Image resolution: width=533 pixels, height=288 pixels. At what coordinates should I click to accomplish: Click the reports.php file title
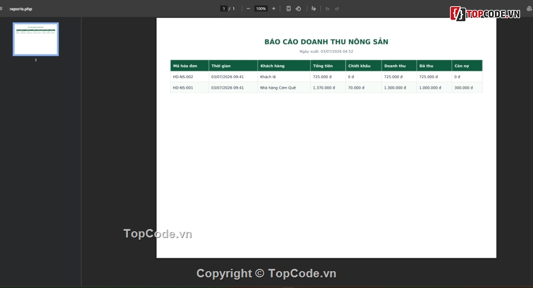click(x=21, y=9)
